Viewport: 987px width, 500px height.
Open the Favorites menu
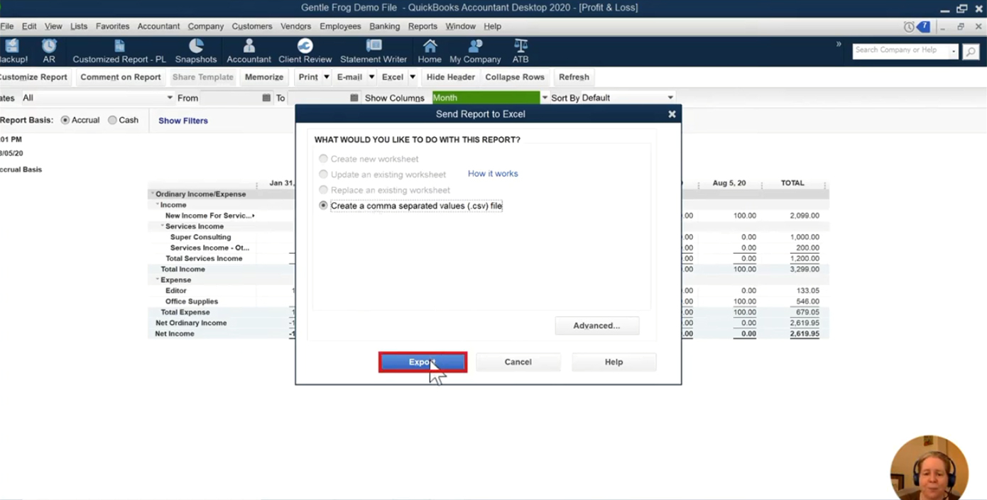[x=113, y=26]
